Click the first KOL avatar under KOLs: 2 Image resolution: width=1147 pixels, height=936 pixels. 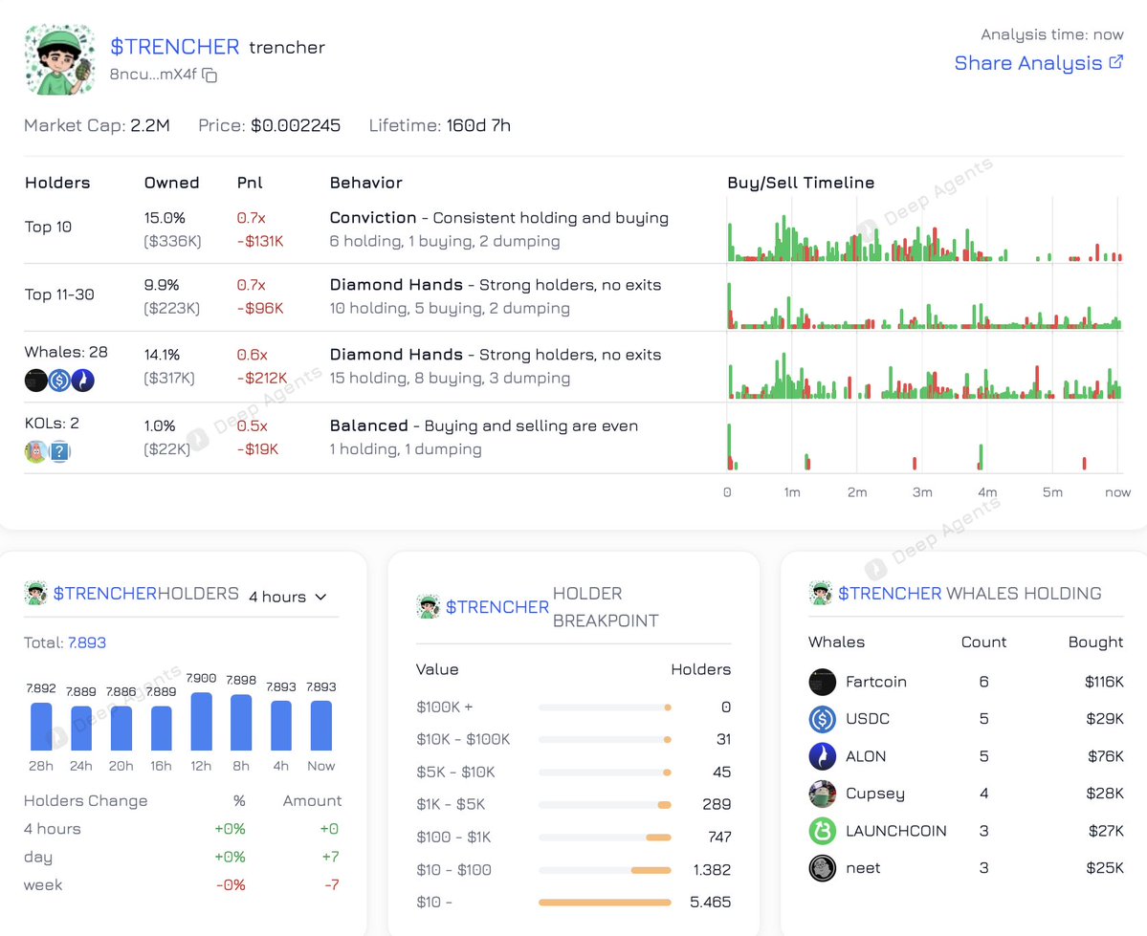pyautogui.click(x=35, y=452)
